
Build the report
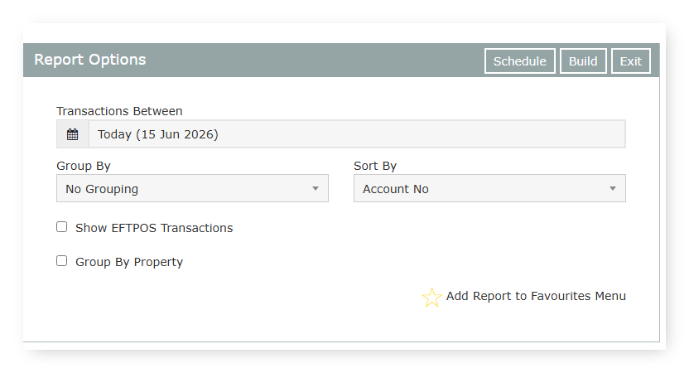pyautogui.click(x=583, y=61)
